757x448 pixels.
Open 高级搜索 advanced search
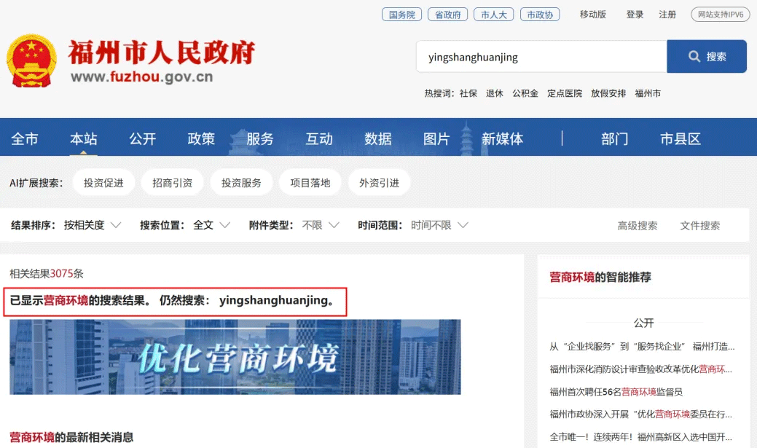(x=638, y=226)
